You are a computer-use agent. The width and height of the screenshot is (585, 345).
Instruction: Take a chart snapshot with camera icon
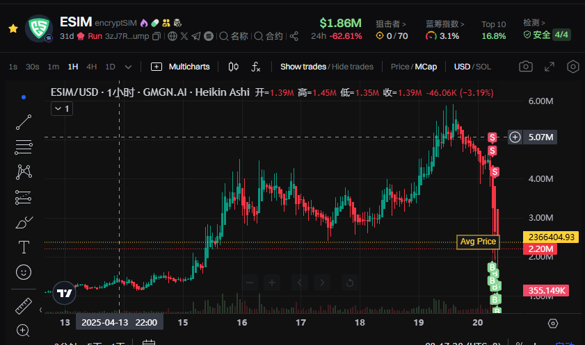526,67
